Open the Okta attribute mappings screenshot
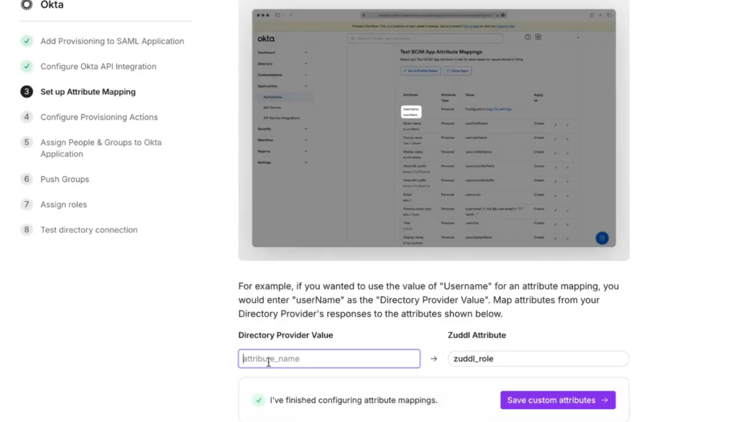The image size is (741, 422). (x=434, y=128)
